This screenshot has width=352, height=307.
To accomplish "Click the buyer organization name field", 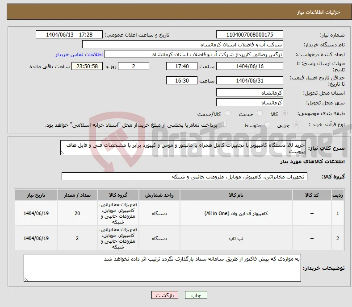I will coord(183,45).
